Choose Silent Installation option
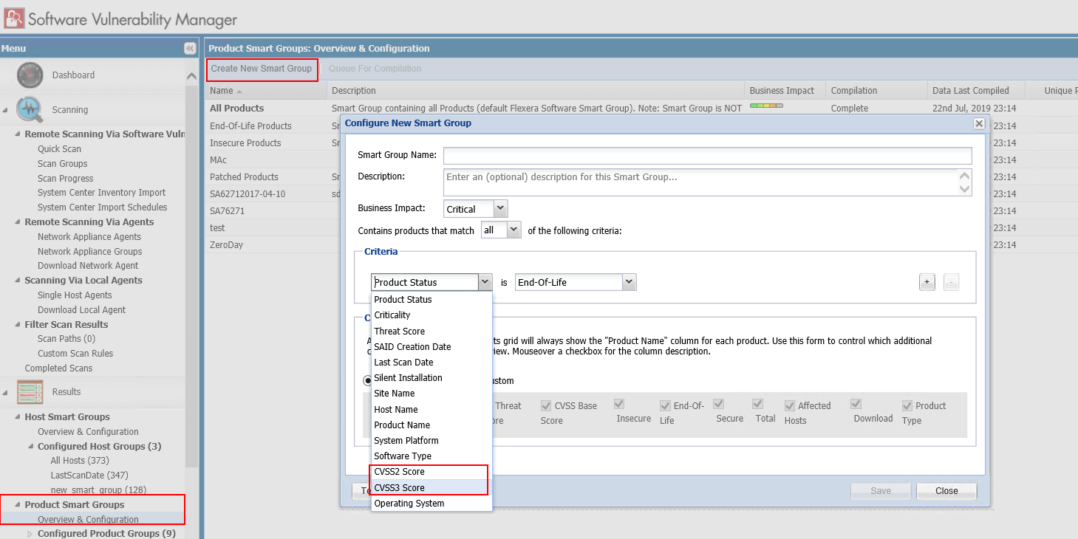The width and height of the screenshot is (1078, 539). click(431, 378)
